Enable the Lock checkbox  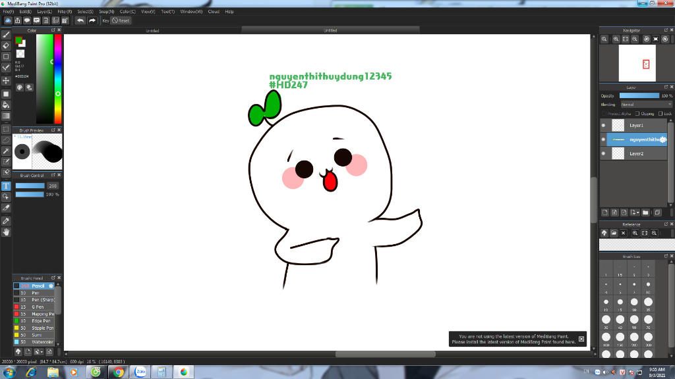(x=660, y=113)
